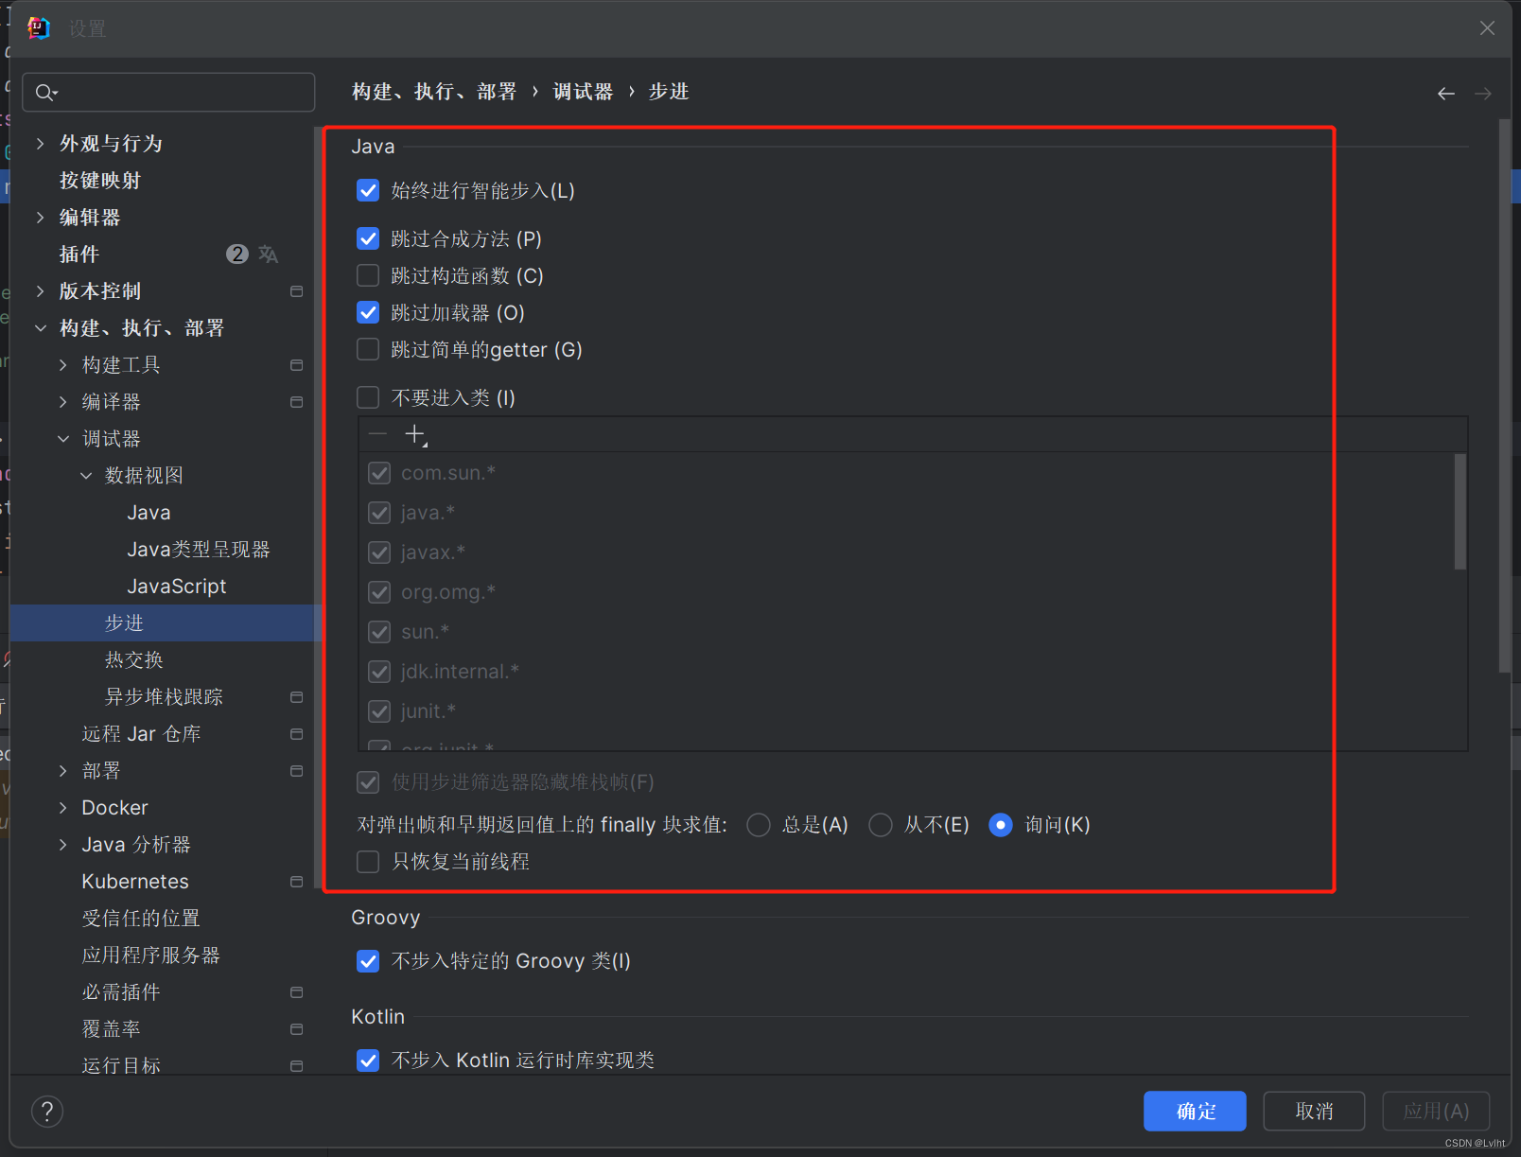Open the 热交换 settings page

(133, 660)
